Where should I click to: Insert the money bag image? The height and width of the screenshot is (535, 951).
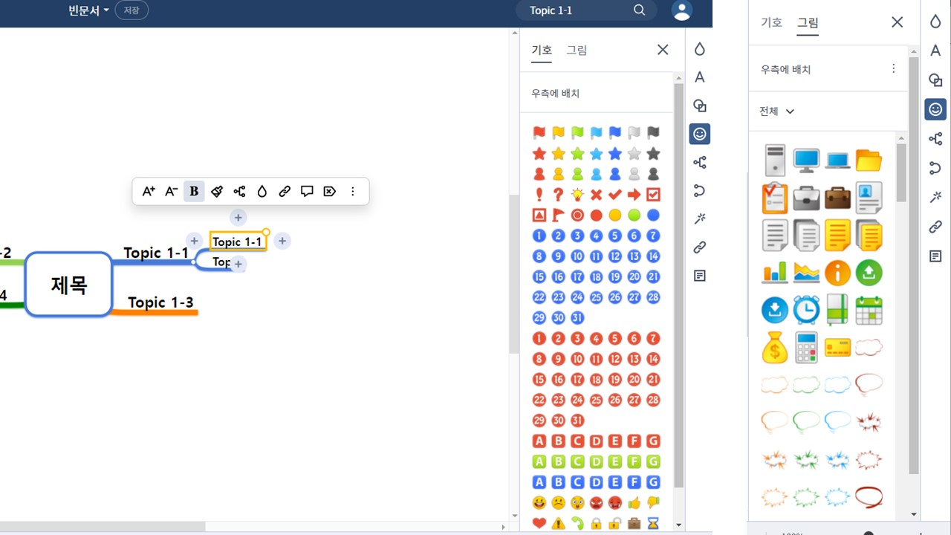774,347
